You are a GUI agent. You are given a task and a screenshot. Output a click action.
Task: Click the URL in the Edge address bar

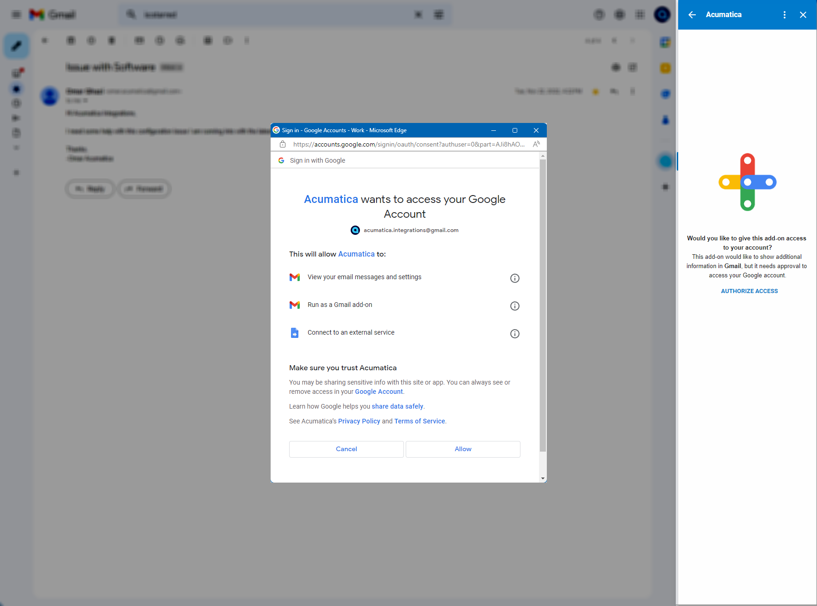coord(408,144)
